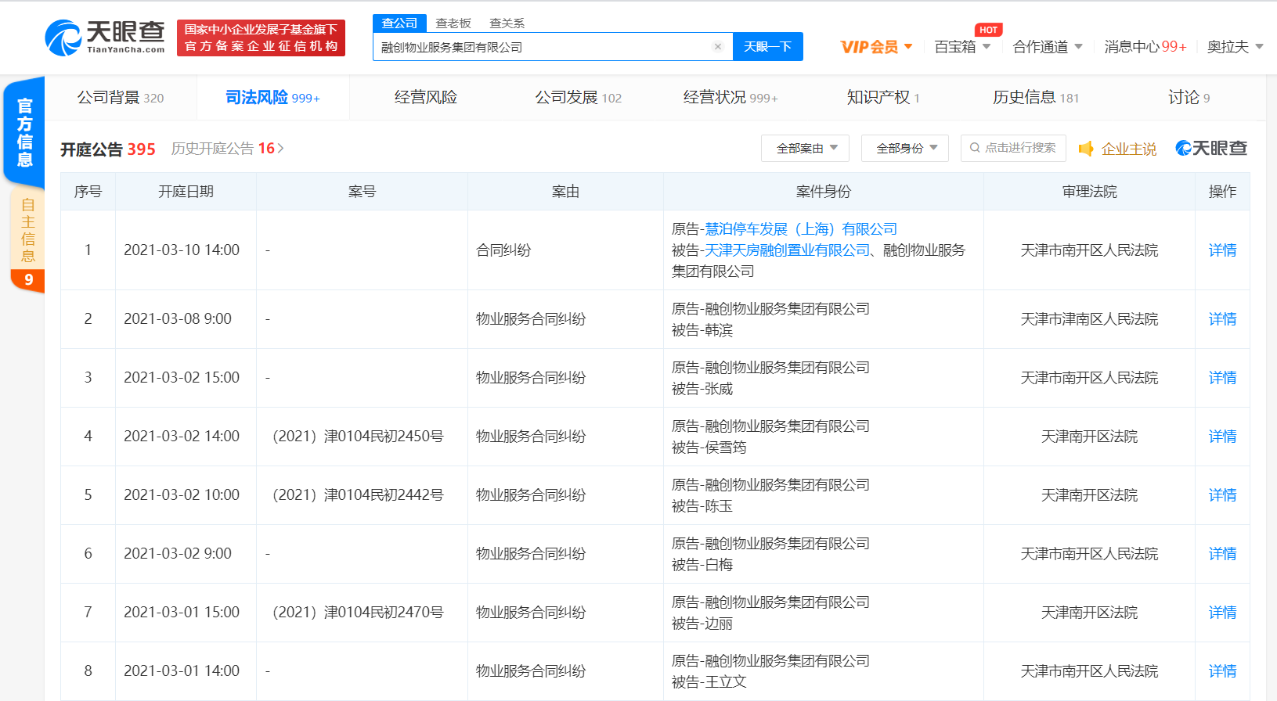The height and width of the screenshot is (701, 1277).
Task: Click the 点击进行搜索 search field
Action: (x=1013, y=148)
